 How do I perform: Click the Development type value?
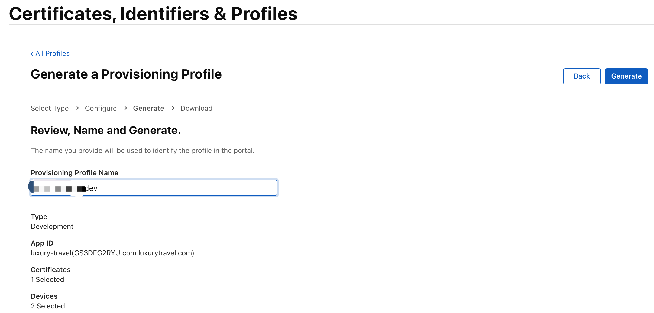coord(52,226)
